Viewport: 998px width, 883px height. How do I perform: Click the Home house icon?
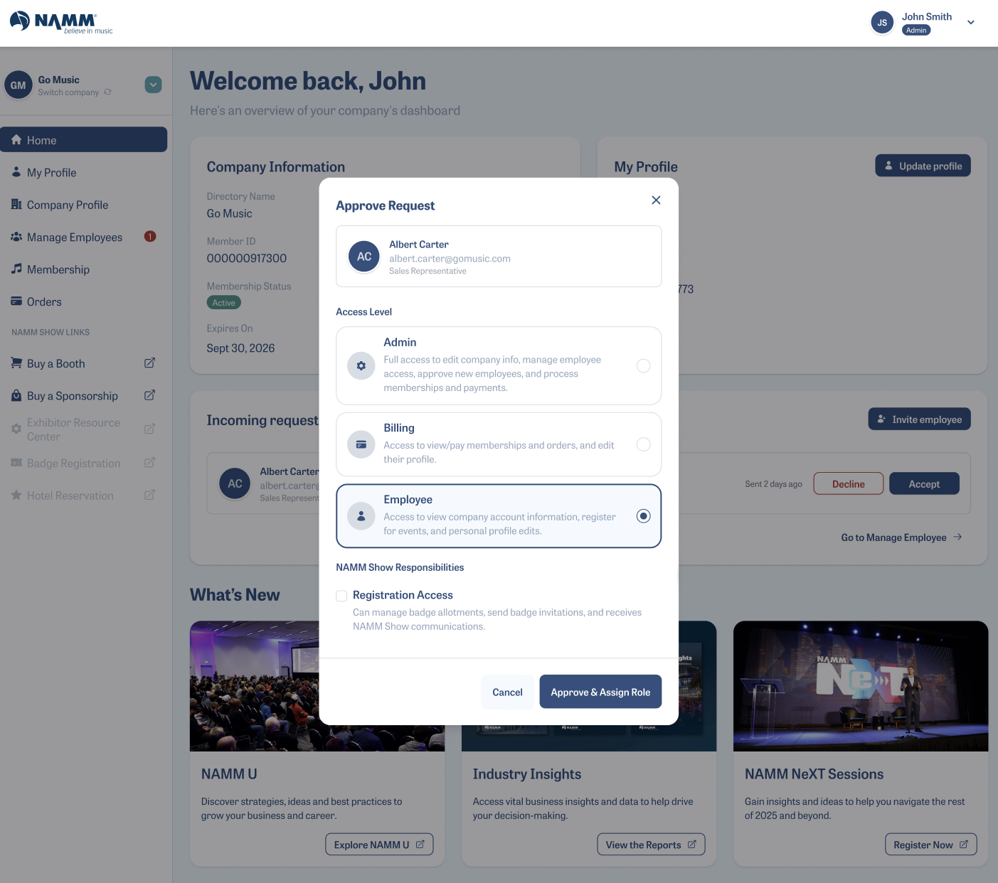[x=16, y=140]
